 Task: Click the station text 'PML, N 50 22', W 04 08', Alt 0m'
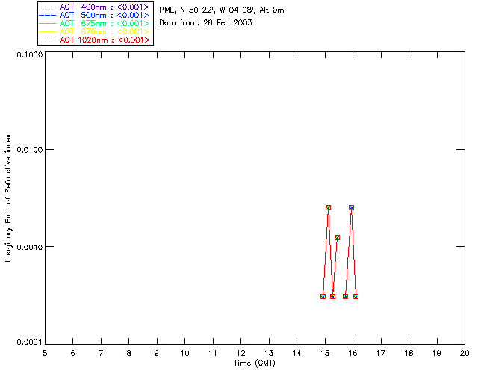point(222,10)
